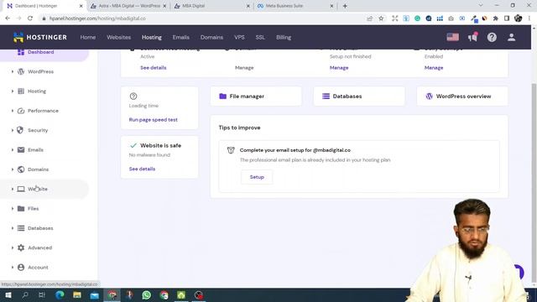Open the Databases card

[359, 96]
